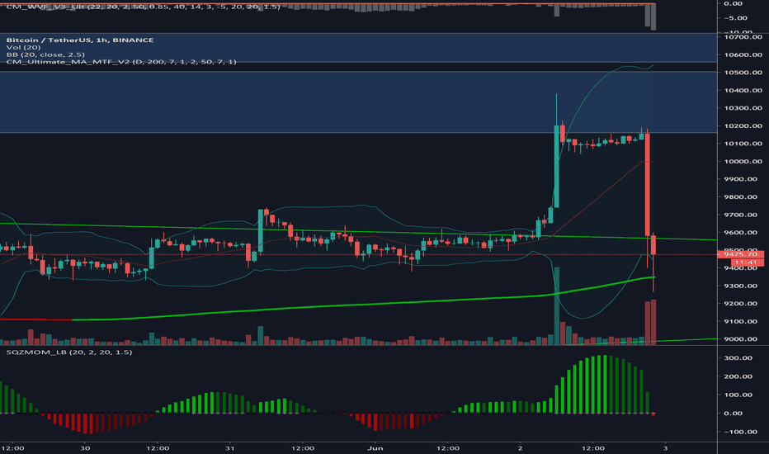The height and width of the screenshot is (454, 769).
Task: Click the 9900.00 price axis label
Action: tap(741, 179)
